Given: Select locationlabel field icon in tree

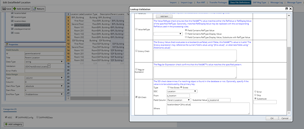Looking at the screenshot, I should [x=12, y=13].
